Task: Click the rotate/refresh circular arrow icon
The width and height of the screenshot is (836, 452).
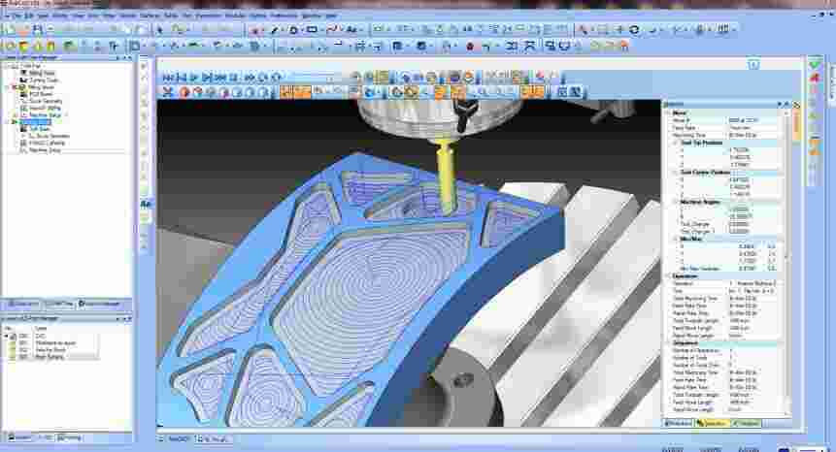Action: [634, 30]
